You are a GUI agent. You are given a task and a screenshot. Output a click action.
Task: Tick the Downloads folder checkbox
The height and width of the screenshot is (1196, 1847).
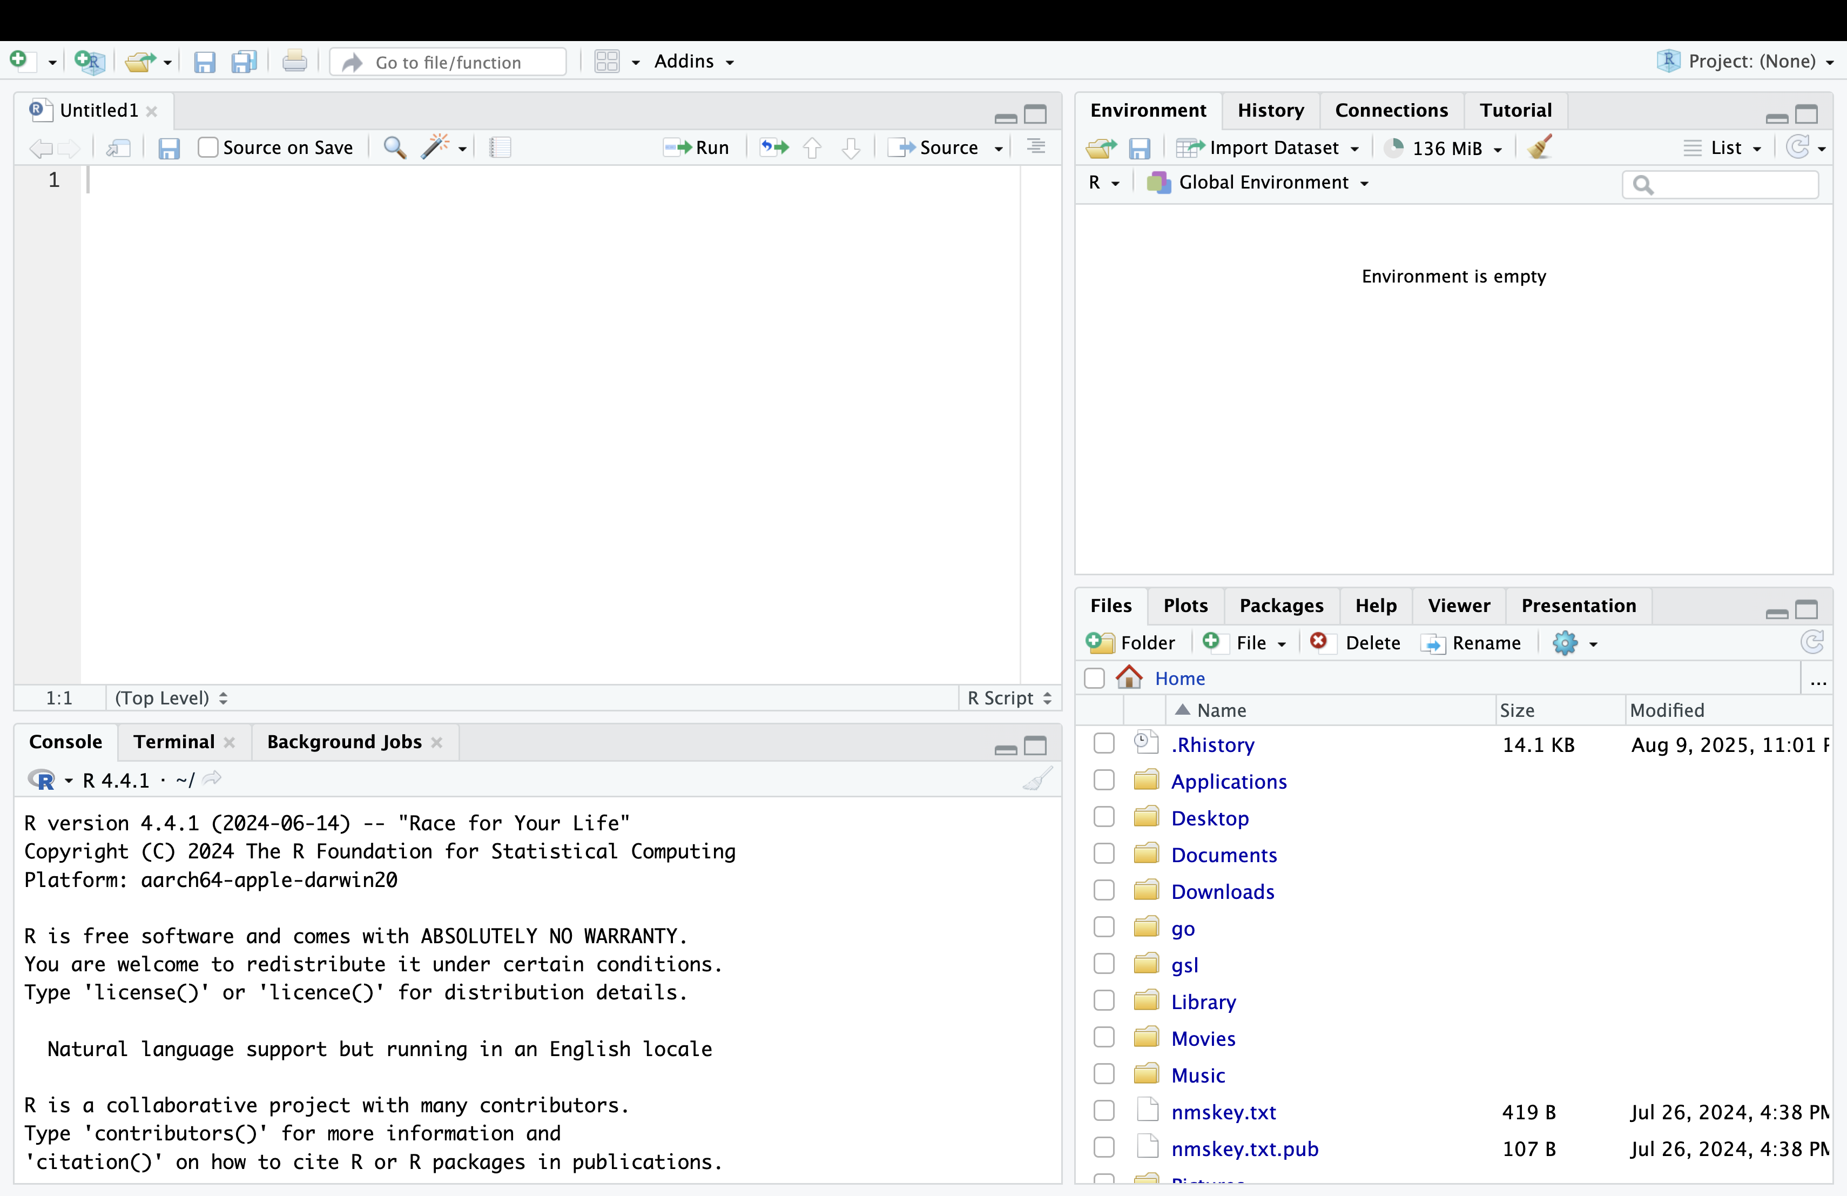pyautogui.click(x=1103, y=890)
